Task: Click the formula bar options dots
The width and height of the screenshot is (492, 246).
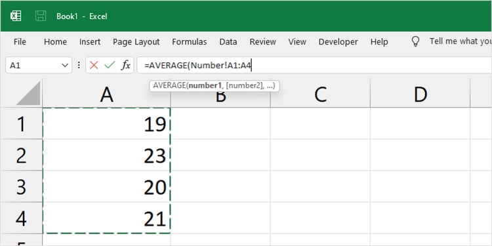Action: tap(79, 65)
